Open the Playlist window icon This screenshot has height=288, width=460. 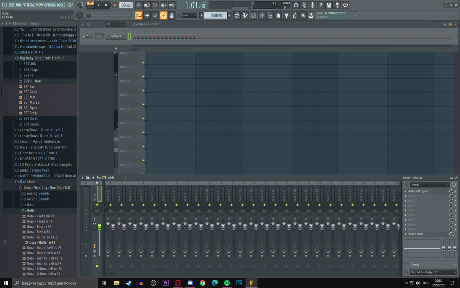(237, 15)
